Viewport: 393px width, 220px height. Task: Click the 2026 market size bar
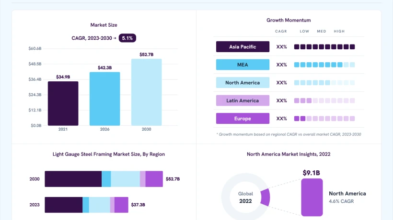click(105, 99)
